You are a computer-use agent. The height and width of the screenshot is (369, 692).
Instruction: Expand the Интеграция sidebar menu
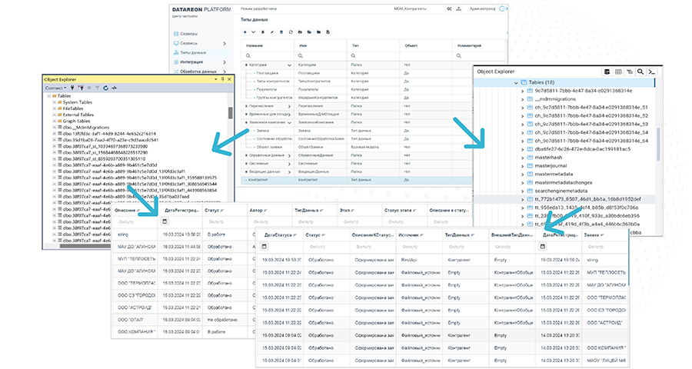[192, 61]
